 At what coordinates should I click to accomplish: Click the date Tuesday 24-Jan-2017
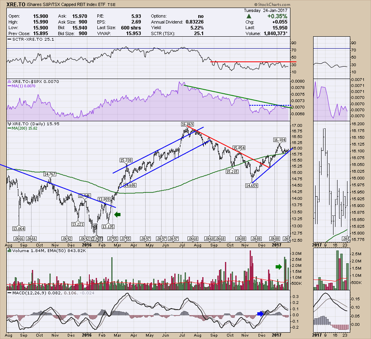(x=265, y=11)
